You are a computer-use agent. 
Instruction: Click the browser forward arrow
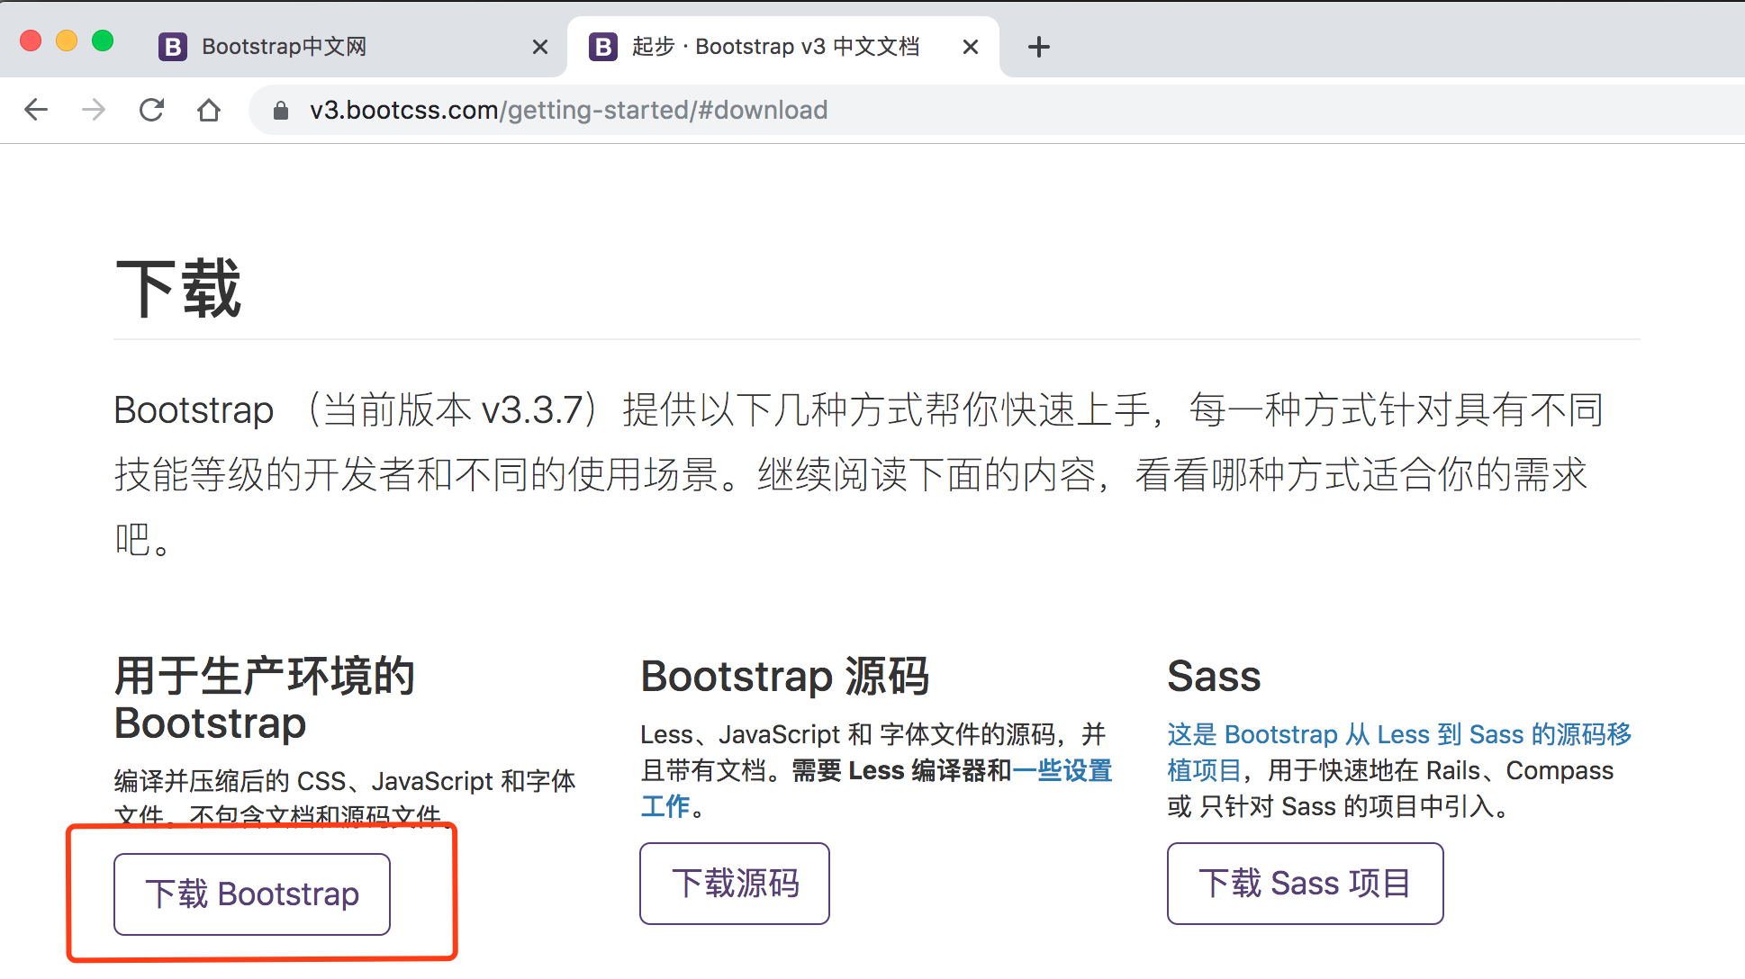click(94, 110)
